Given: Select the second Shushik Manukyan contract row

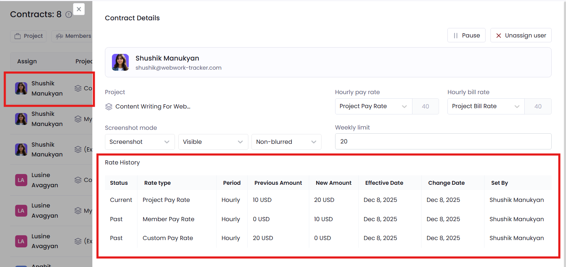Looking at the screenshot, I should 49,119.
